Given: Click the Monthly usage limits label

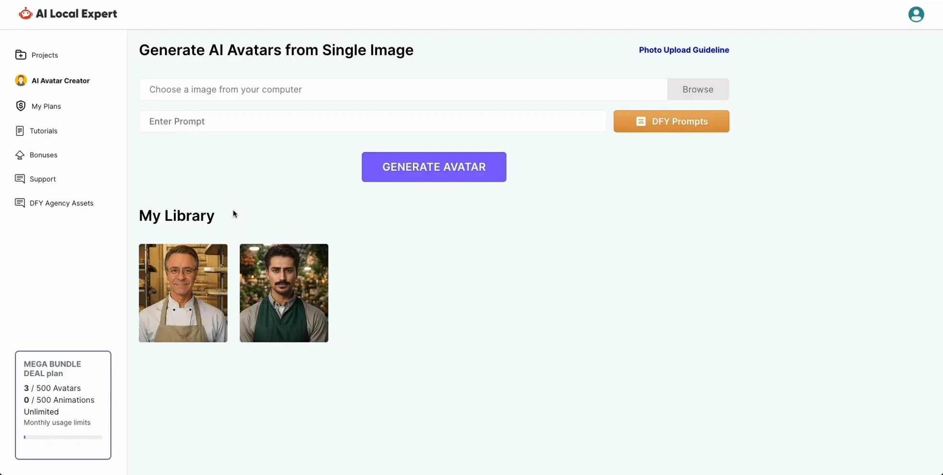Looking at the screenshot, I should 57,423.
